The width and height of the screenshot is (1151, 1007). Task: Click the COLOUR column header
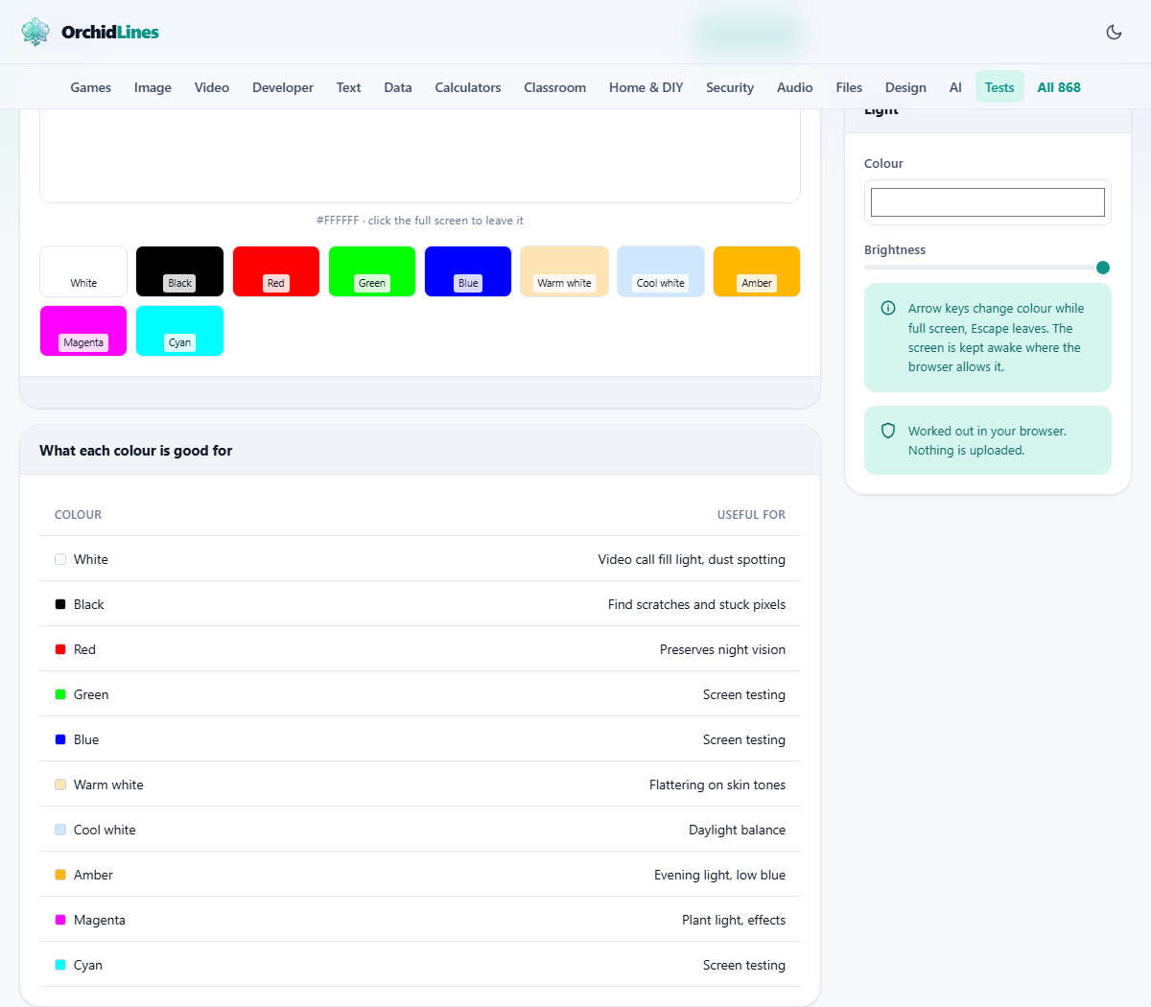[78, 515]
